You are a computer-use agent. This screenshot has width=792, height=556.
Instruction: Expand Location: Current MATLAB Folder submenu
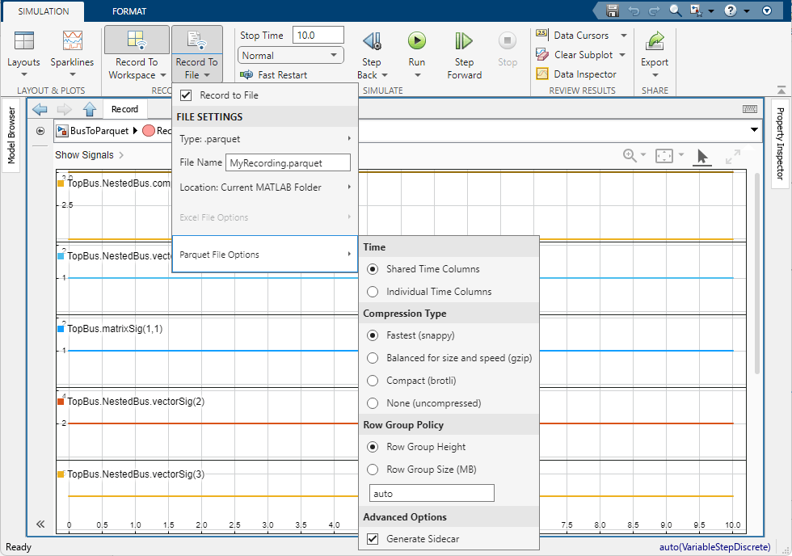pyautogui.click(x=265, y=187)
